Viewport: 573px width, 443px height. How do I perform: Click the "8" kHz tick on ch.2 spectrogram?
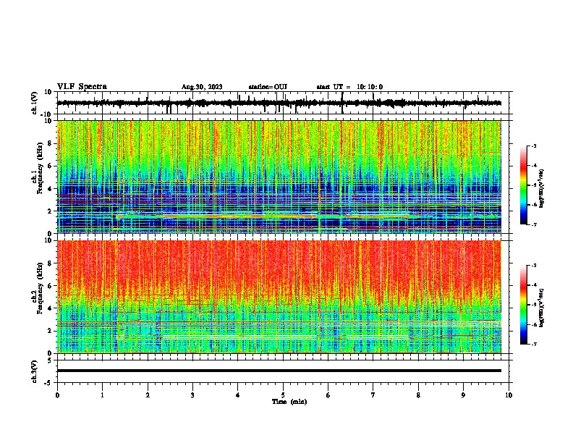(x=50, y=263)
